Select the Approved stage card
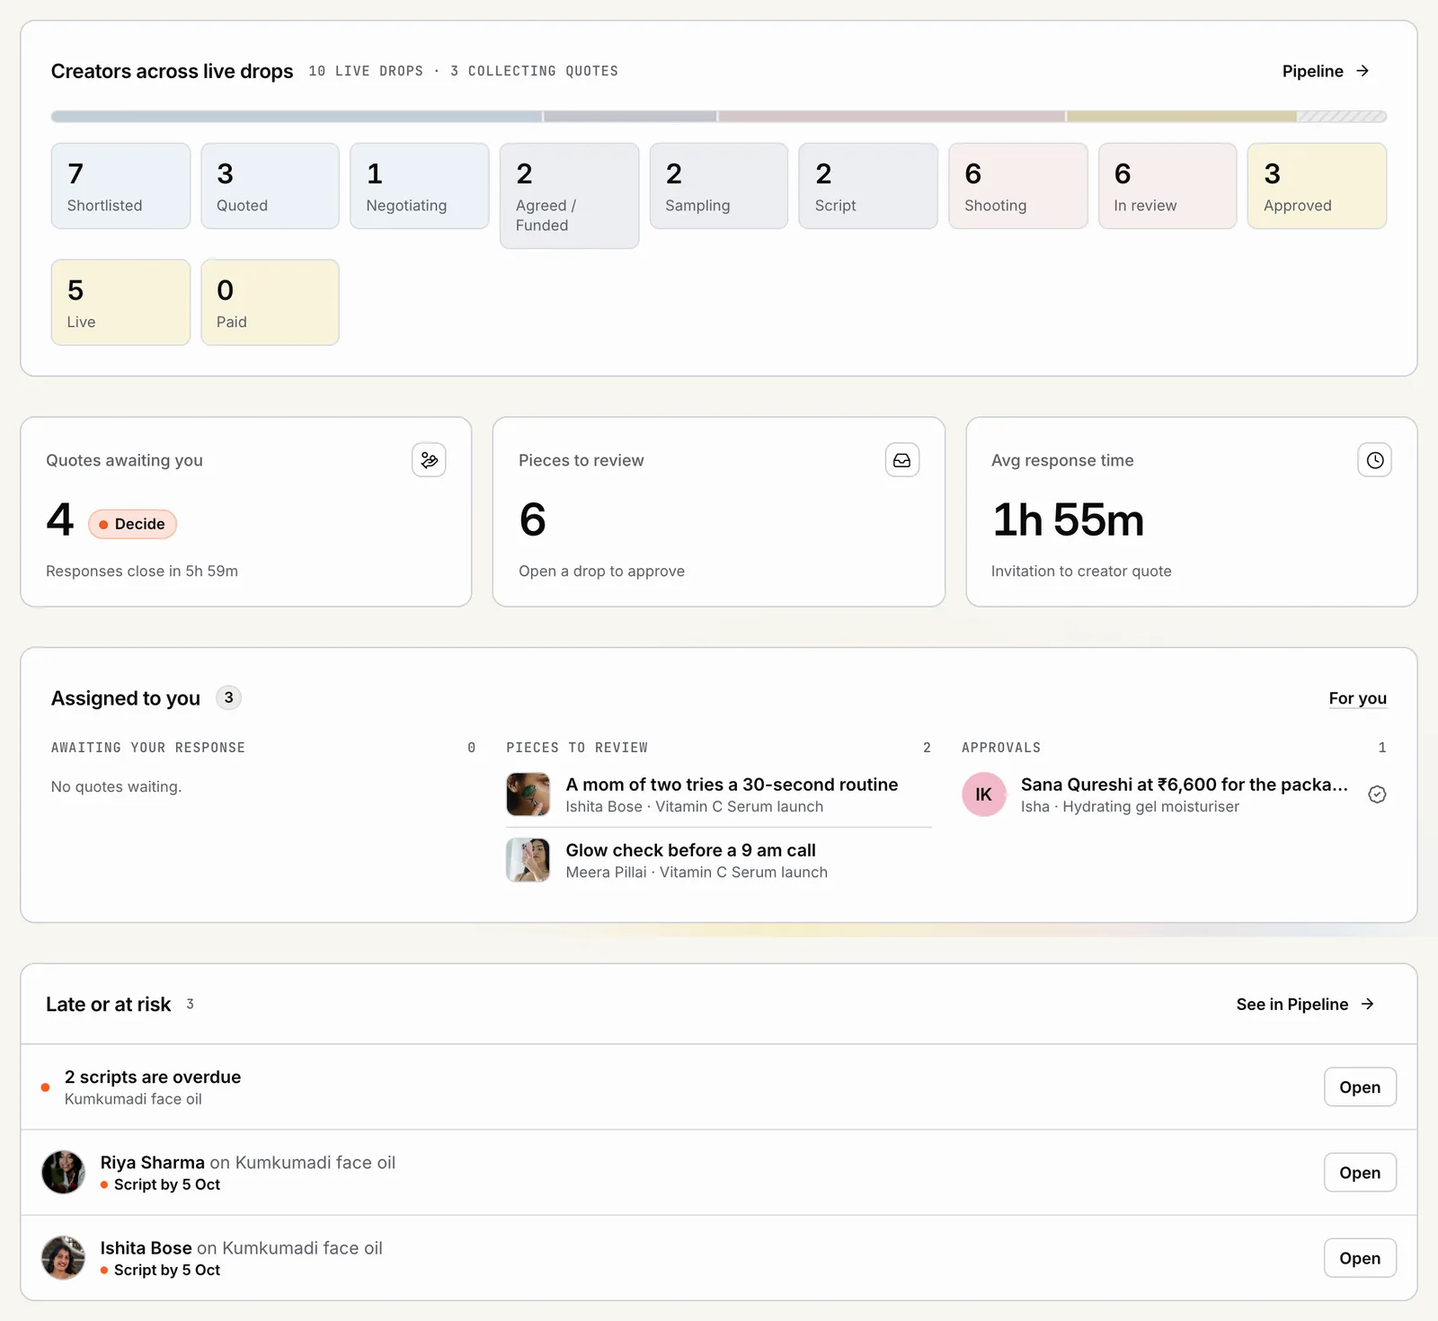 (x=1318, y=186)
